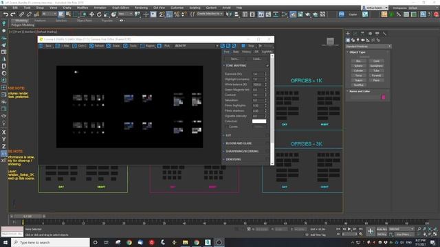The image size is (440, 247).
Task: Expand the LUT rollout
Action: 224,135
